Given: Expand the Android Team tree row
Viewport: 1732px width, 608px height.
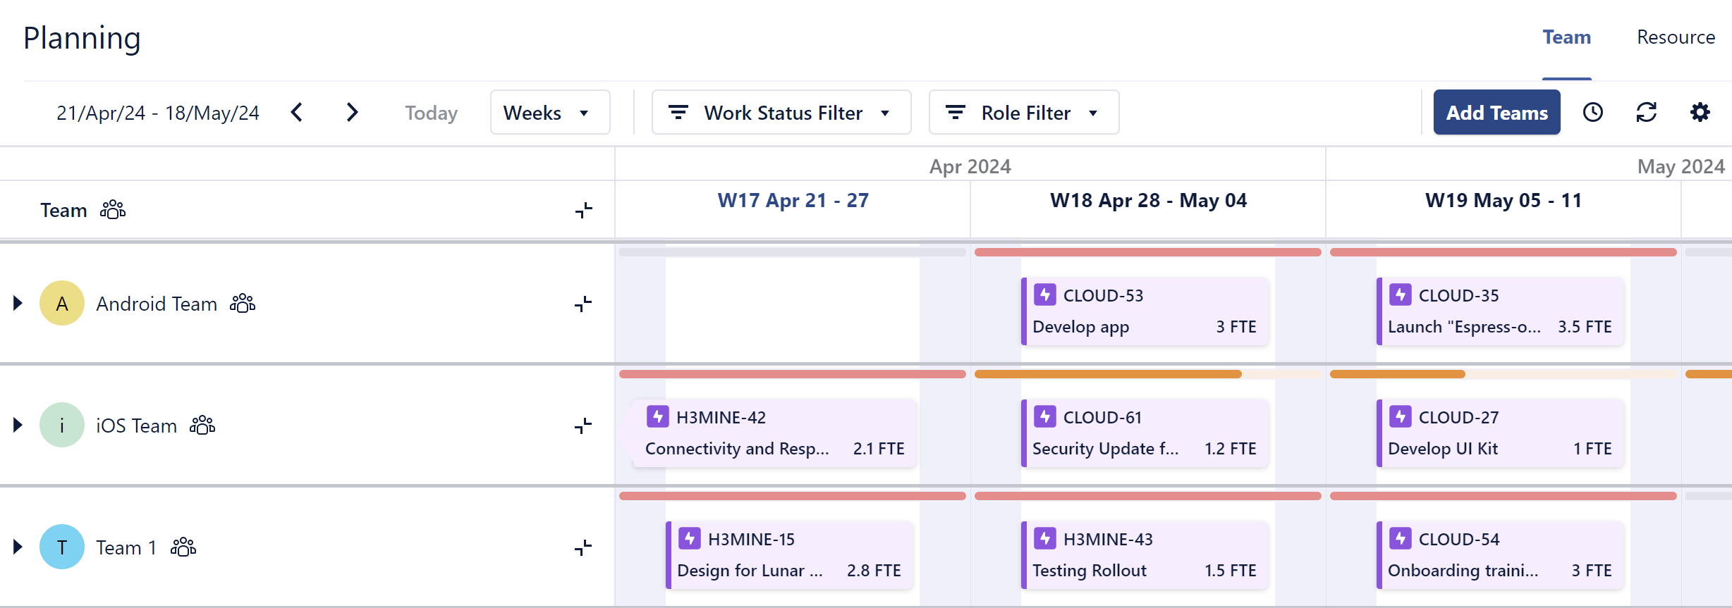Looking at the screenshot, I should click(x=18, y=304).
